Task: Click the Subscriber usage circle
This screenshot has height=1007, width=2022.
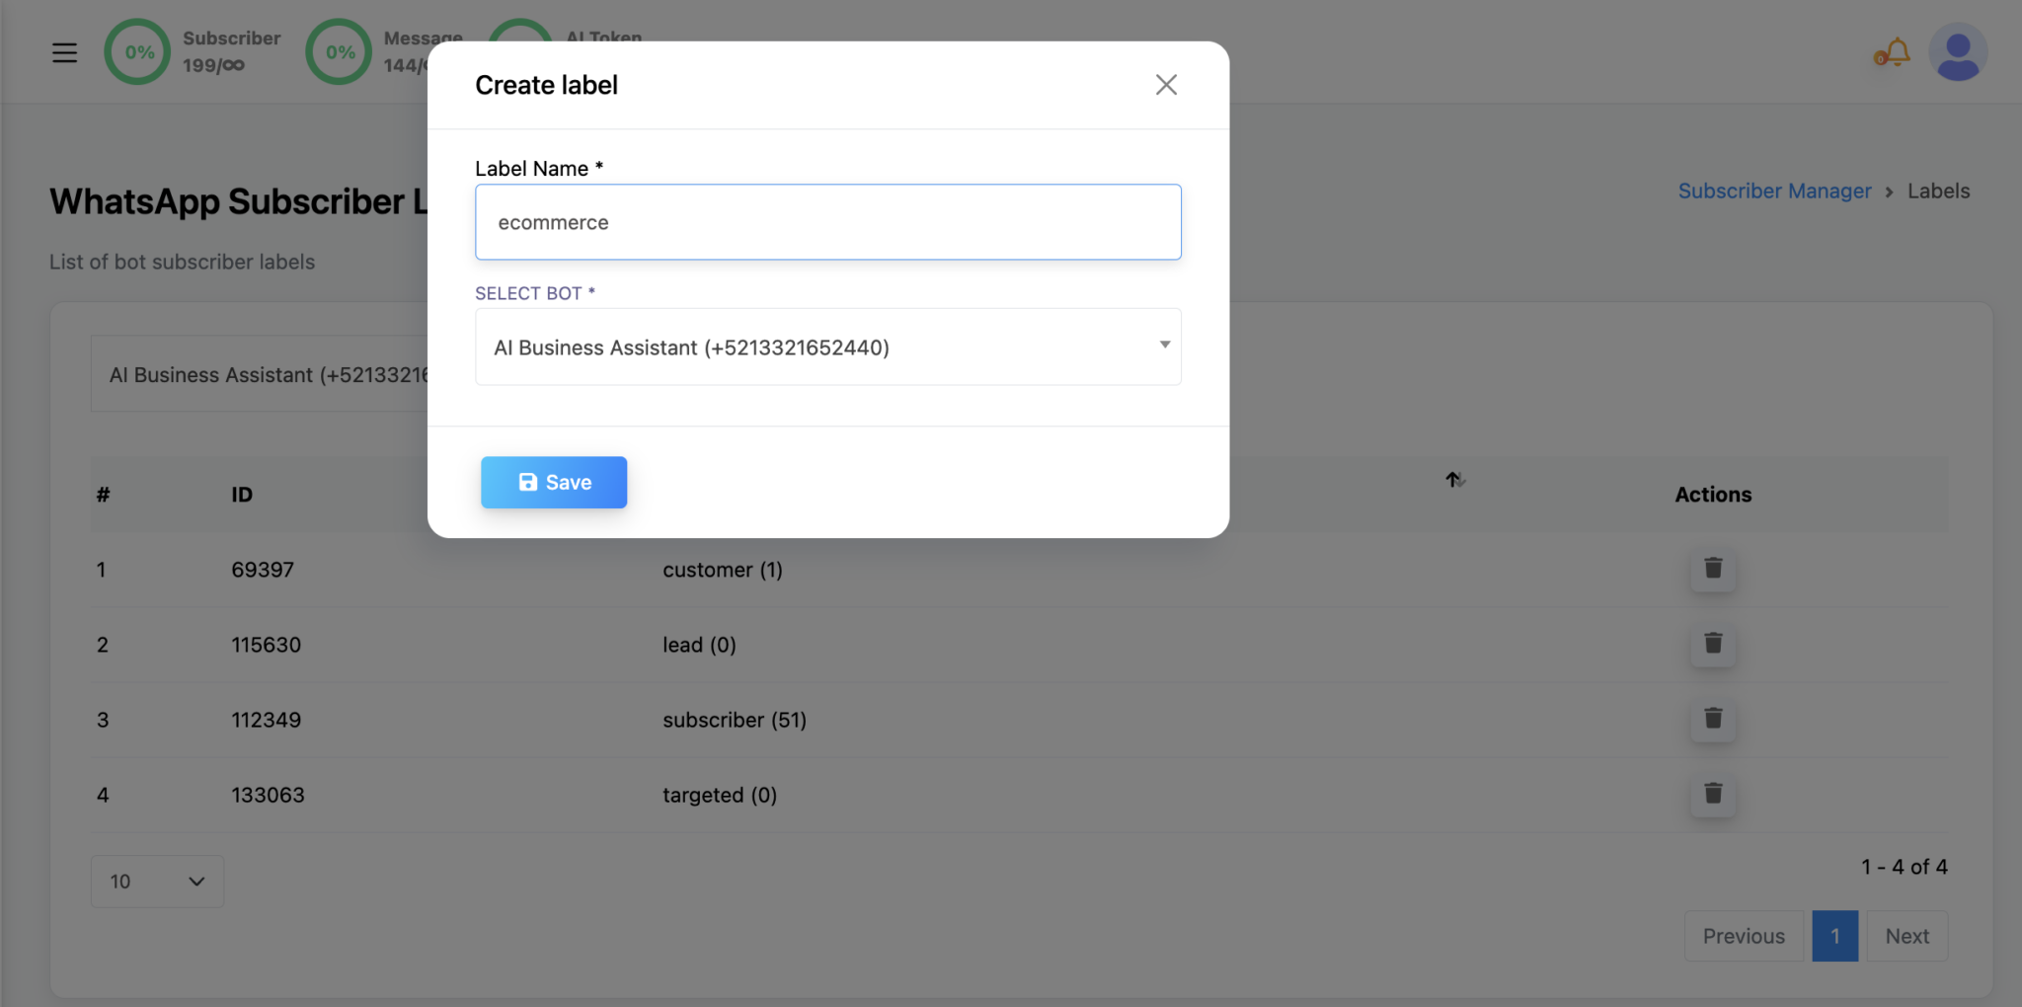Action: [138, 51]
